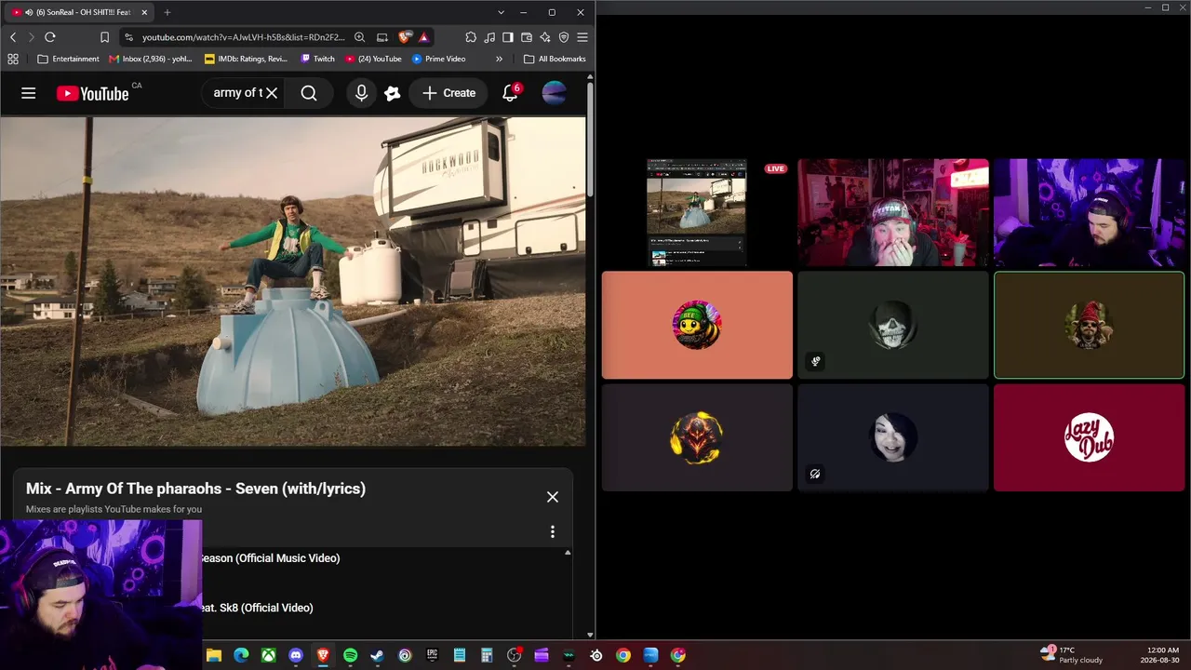Open Spotify from the taskbar
The width and height of the screenshot is (1191, 670).
pyautogui.click(x=350, y=655)
